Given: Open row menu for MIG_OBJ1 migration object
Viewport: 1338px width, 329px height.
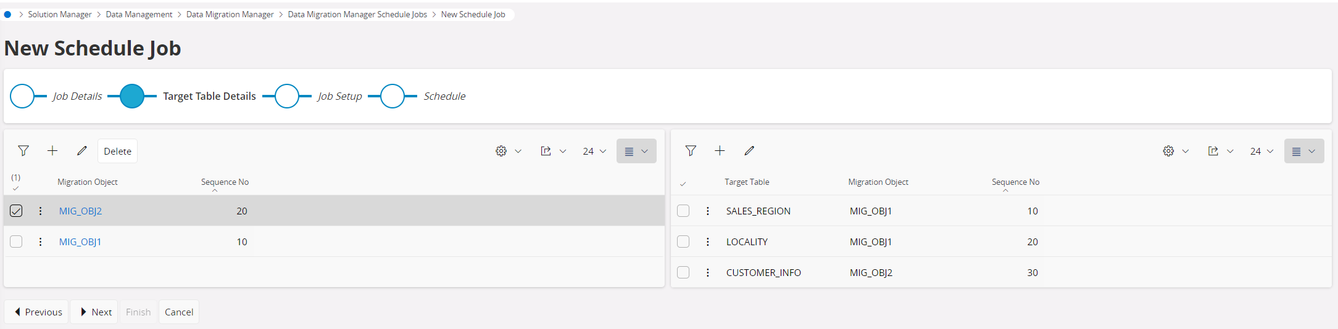Looking at the screenshot, I should [41, 242].
